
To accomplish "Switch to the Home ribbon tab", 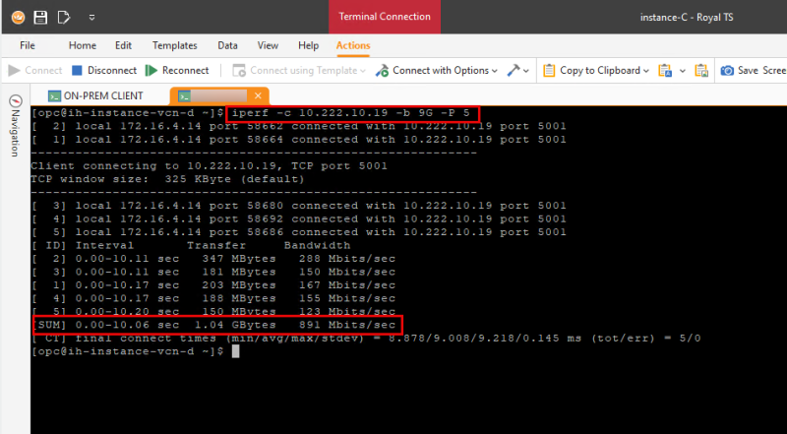I will point(83,45).
